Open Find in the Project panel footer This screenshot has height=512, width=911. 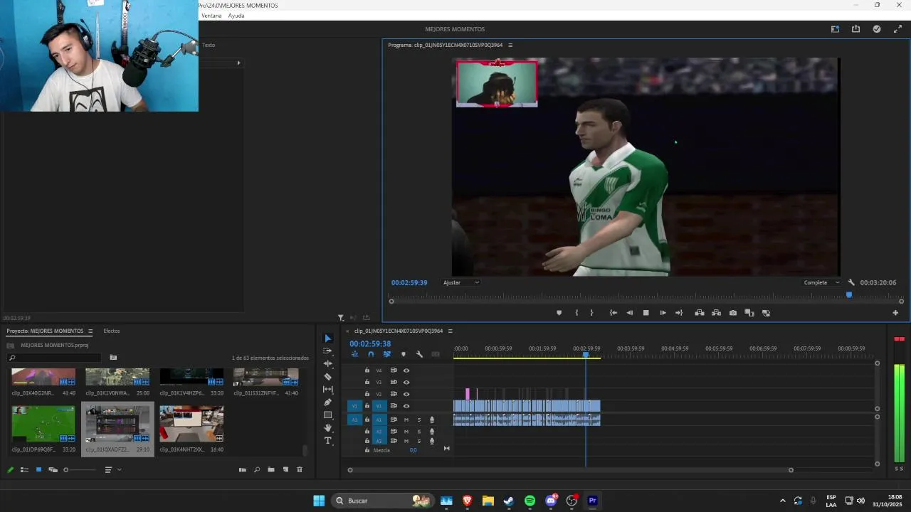pyautogui.click(x=257, y=470)
